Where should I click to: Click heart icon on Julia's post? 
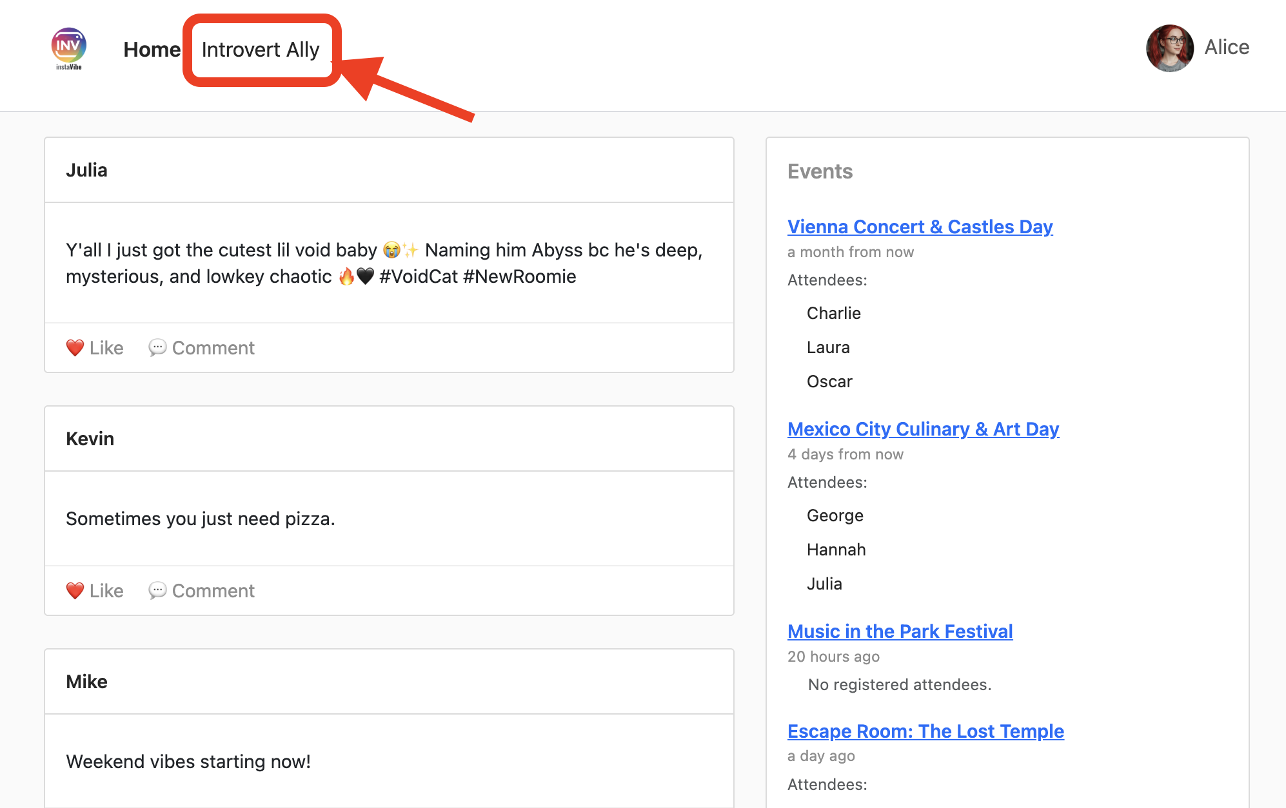75,348
